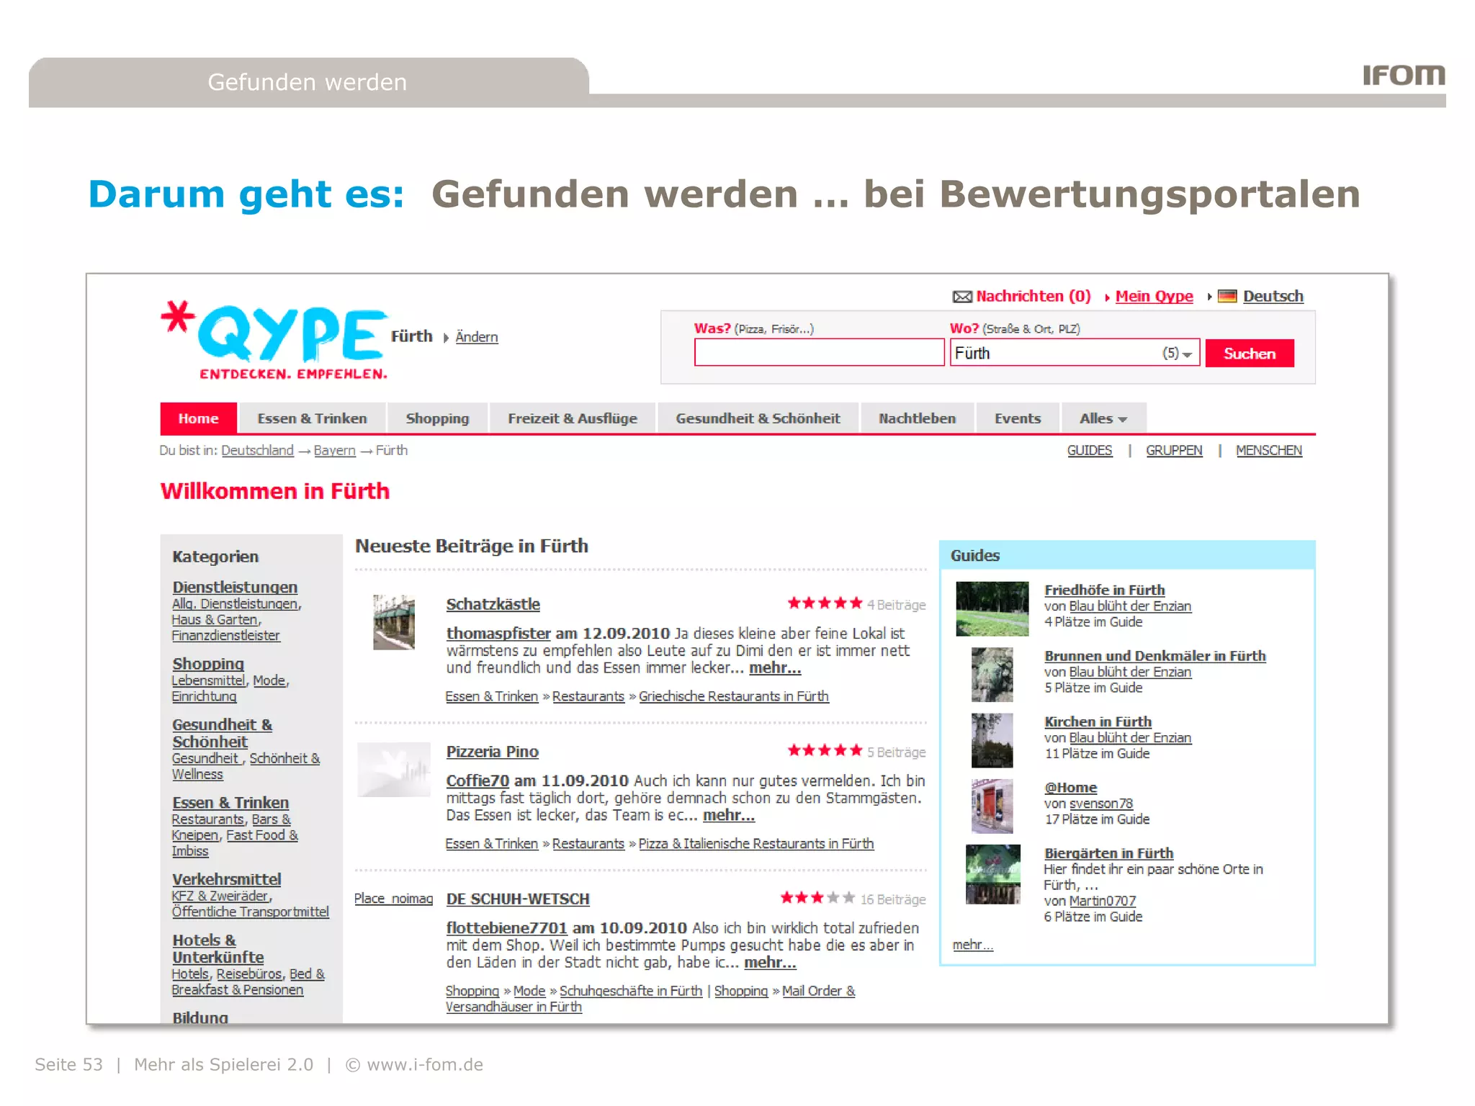Image resolution: width=1475 pixels, height=1106 pixels.
Task: Focus the Wo? location field
Action: [1075, 353]
